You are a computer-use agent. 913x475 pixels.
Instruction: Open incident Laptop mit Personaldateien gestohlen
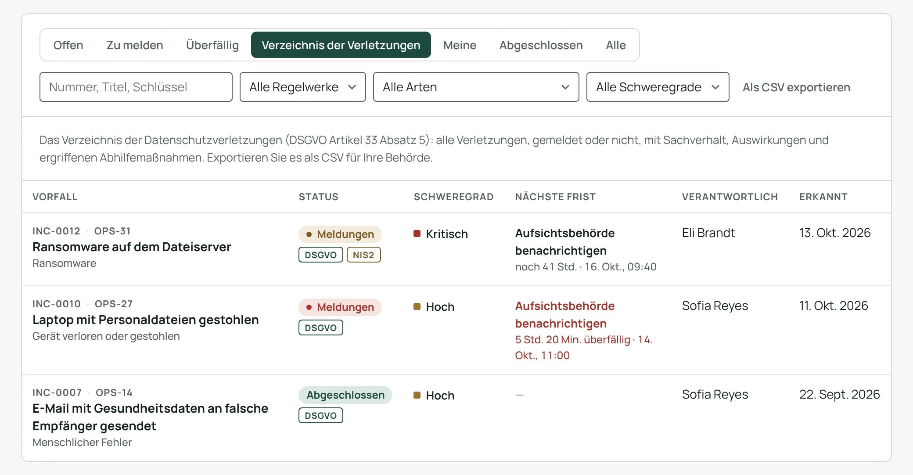146,320
